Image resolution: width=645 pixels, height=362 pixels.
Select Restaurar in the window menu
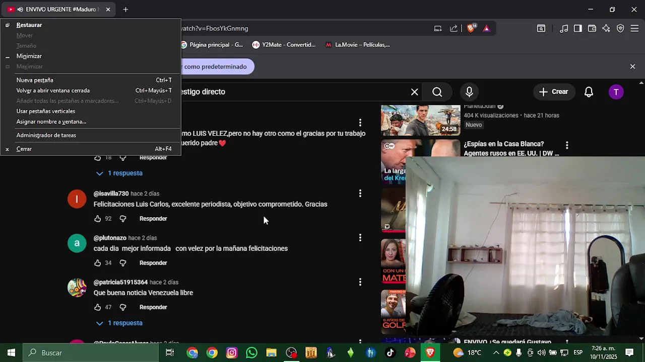coord(91,25)
